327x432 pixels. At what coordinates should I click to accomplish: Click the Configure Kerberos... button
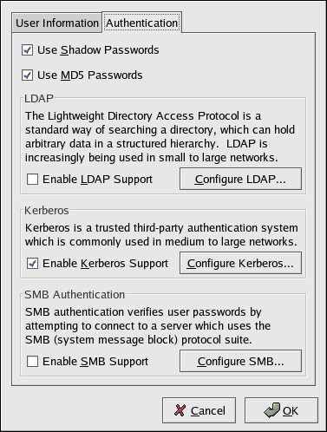[240, 263]
